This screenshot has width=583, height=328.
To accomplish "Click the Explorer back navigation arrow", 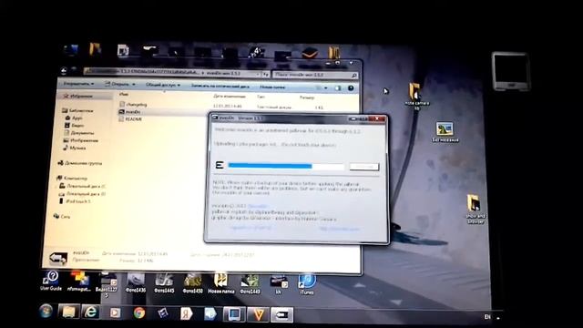I will pyautogui.click(x=64, y=71).
